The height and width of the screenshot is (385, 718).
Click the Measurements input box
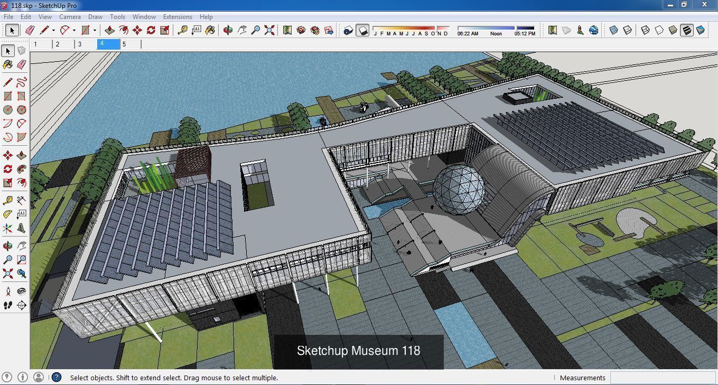(663, 377)
